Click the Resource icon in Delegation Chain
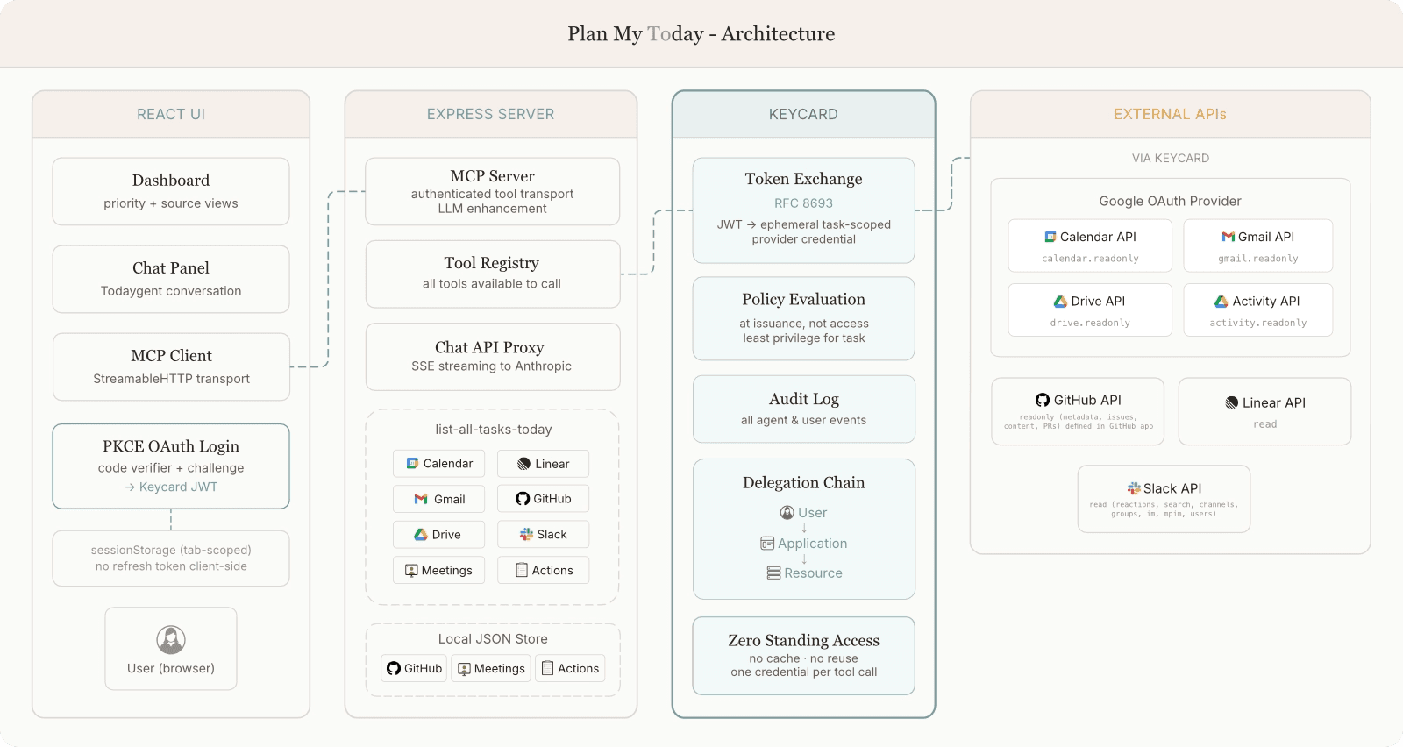1403x747 pixels. pos(773,573)
